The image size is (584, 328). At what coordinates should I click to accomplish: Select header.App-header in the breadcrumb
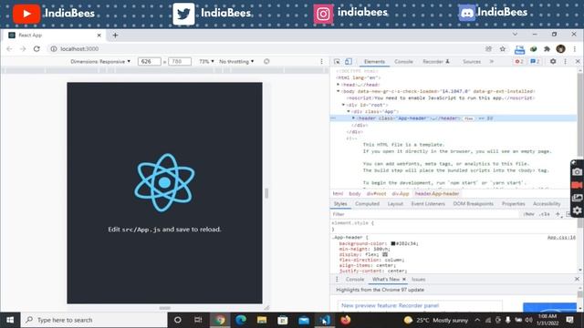437,194
